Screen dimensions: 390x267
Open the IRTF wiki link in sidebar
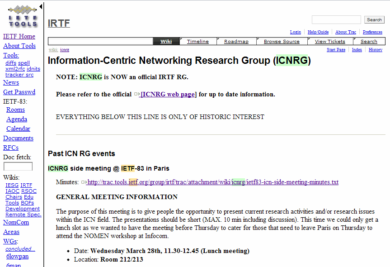click(x=26, y=185)
